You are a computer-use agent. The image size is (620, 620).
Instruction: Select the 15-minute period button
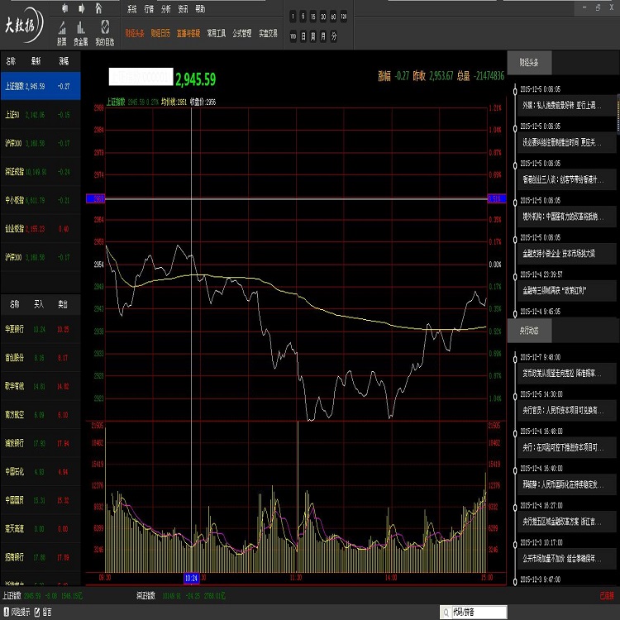[313, 17]
